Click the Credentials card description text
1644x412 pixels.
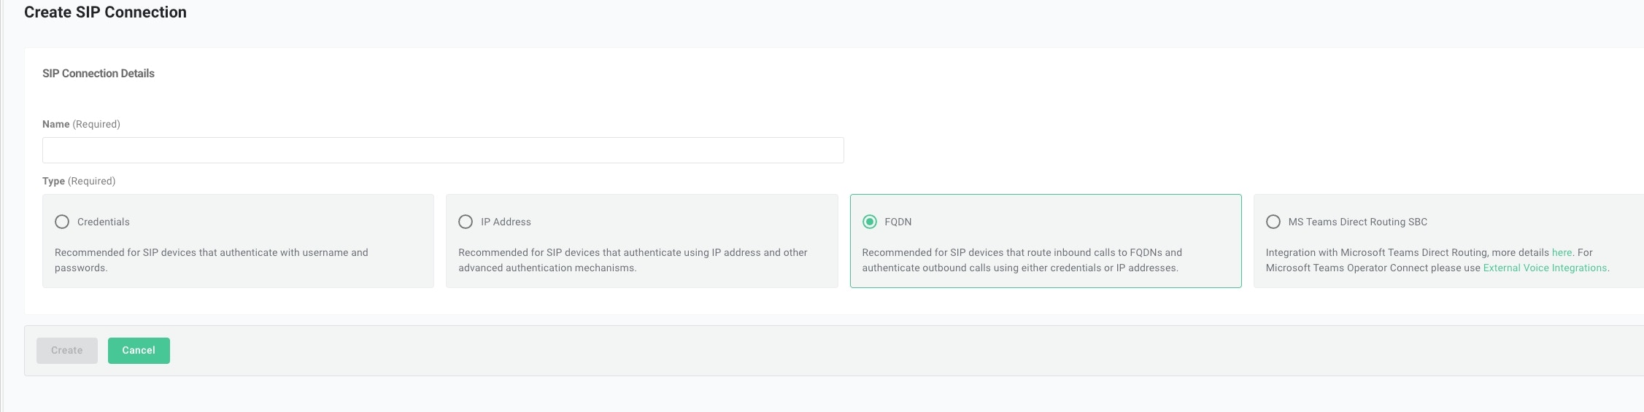click(212, 260)
